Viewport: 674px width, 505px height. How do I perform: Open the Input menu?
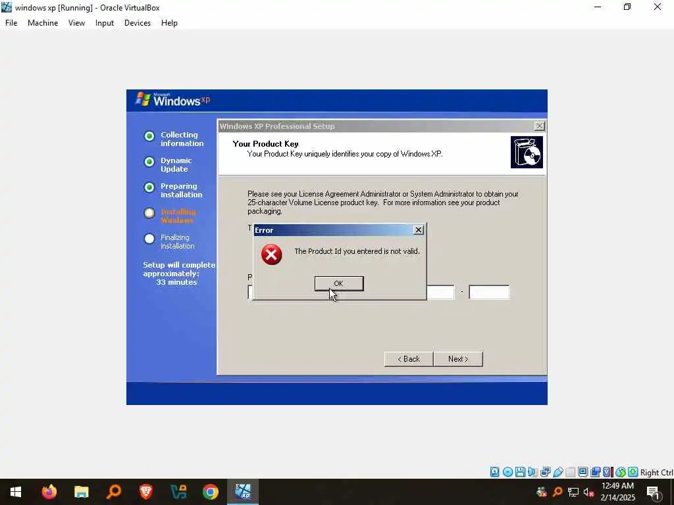point(105,23)
